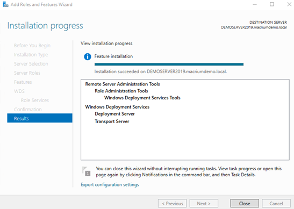294x209 pixels.
Task: Click Windows Deployment Services Tools entry
Action: (x=142, y=98)
